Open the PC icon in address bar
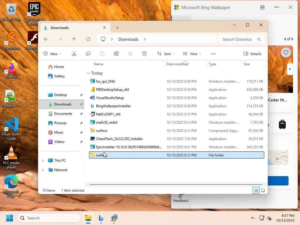This screenshot has height=225, width=300. tap(103, 39)
